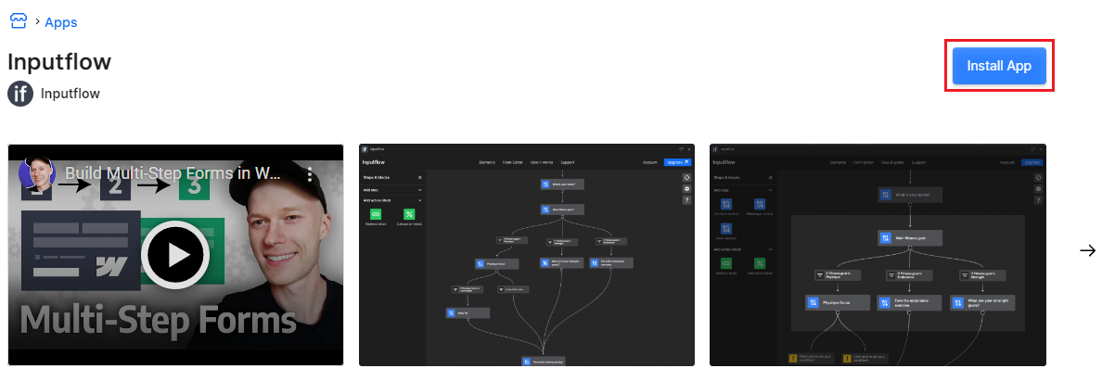Click the video channel avatar

(x=37, y=173)
